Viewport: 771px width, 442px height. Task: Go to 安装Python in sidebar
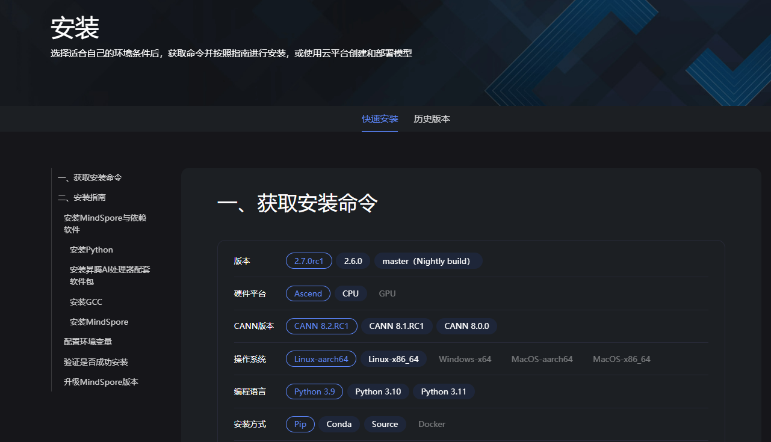pos(91,250)
